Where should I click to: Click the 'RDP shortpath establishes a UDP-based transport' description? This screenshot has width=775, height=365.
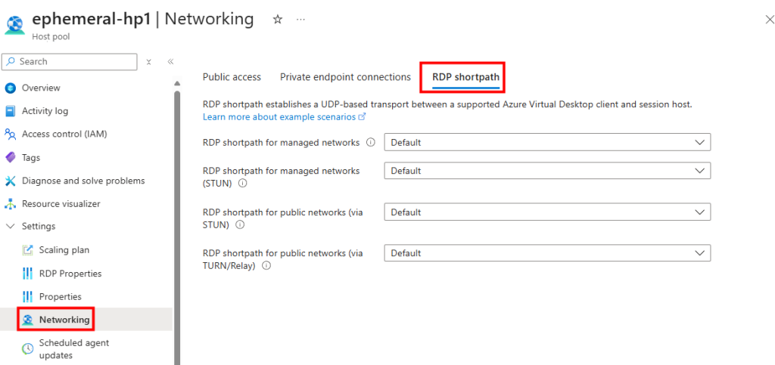pyautogui.click(x=448, y=104)
